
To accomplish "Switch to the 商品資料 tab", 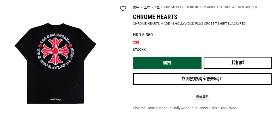I will point(202,97).
